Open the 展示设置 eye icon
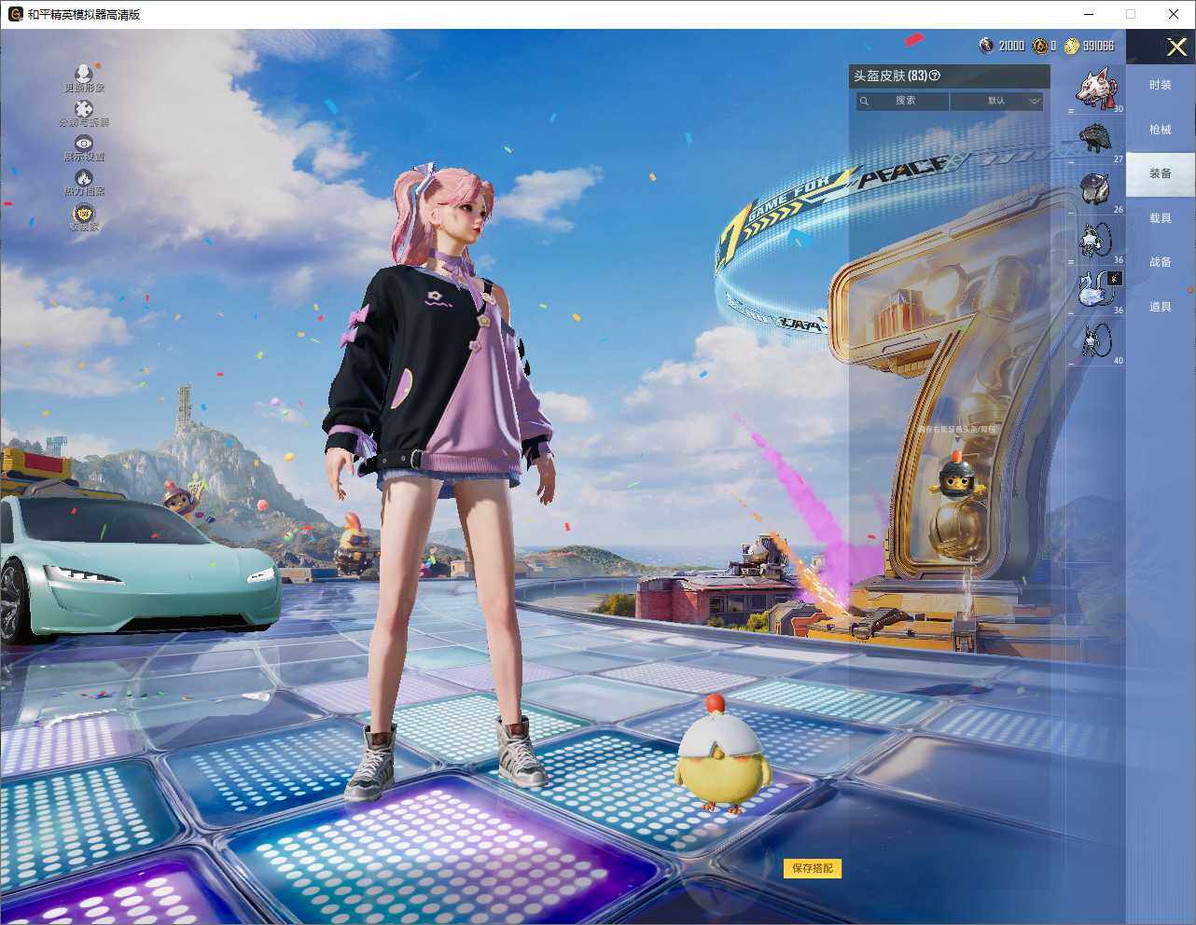This screenshot has width=1196, height=925. click(84, 143)
